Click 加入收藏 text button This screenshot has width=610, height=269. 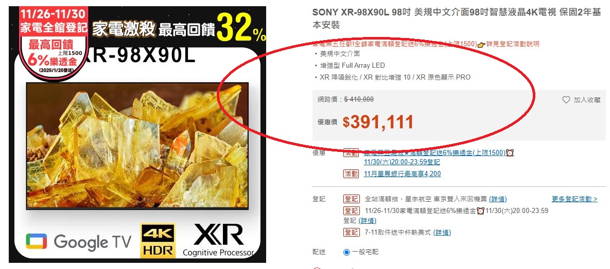[587, 100]
